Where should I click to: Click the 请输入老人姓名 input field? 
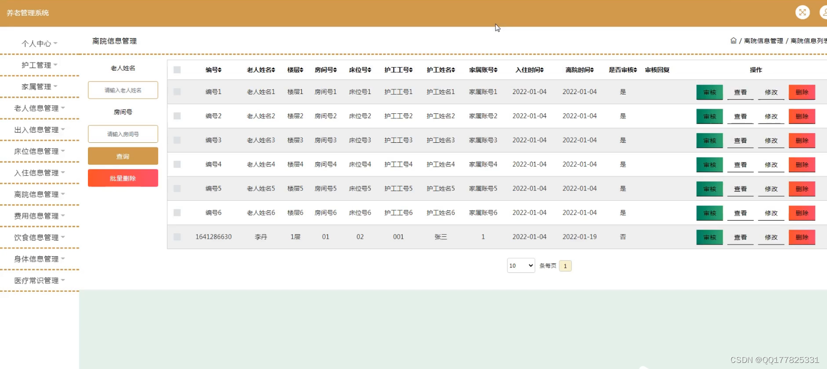click(x=123, y=90)
